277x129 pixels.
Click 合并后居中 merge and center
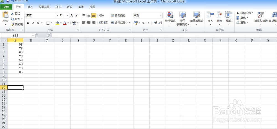pos(119,23)
